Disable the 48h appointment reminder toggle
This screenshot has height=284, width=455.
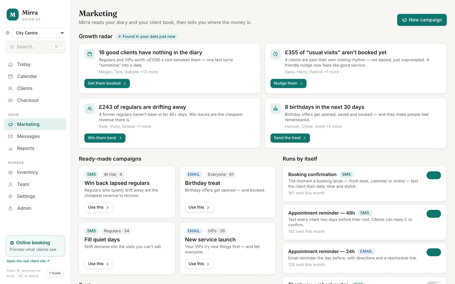434,214
